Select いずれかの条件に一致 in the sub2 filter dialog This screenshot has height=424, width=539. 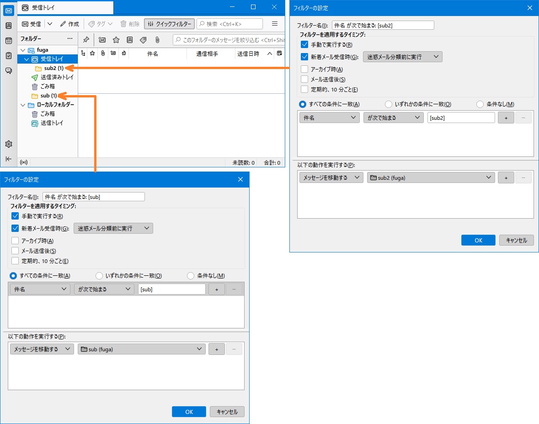click(x=389, y=104)
